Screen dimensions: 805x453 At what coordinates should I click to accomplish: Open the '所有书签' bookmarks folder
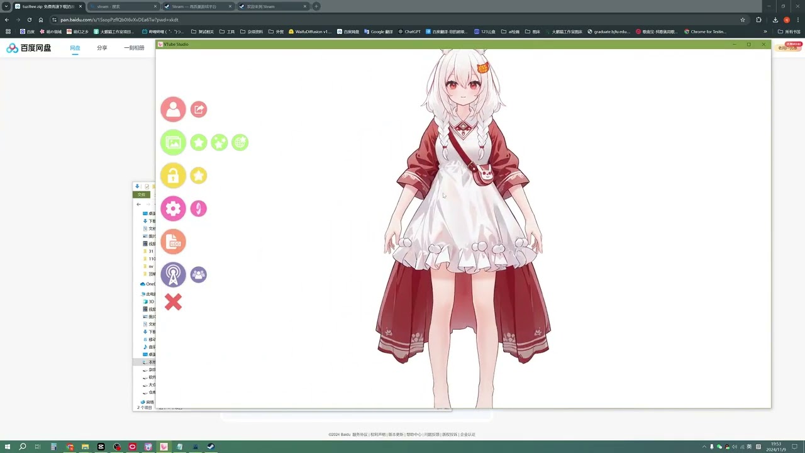(x=789, y=31)
